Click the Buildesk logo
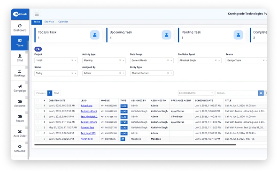This screenshot has height=173, width=278. point(20,14)
